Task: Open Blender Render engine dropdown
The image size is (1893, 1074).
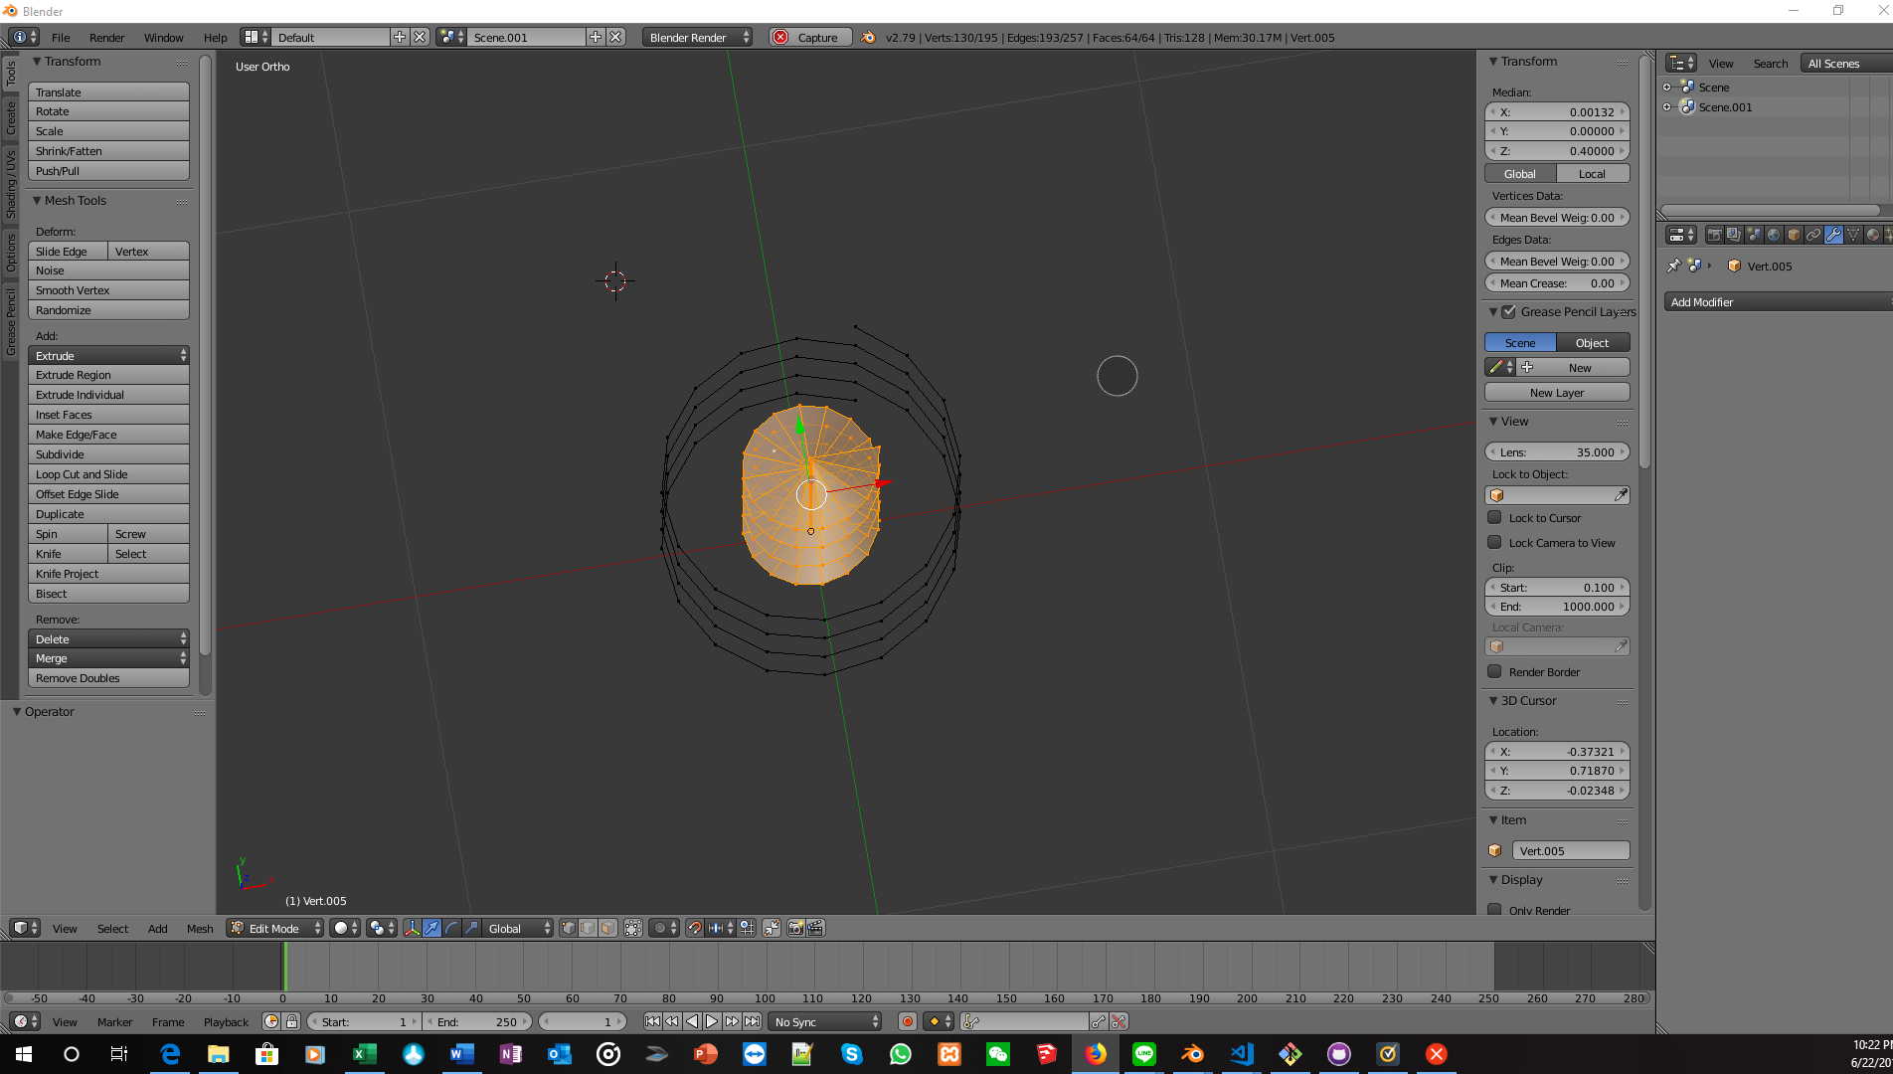Action: tap(697, 37)
